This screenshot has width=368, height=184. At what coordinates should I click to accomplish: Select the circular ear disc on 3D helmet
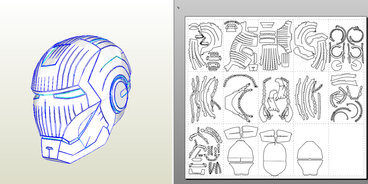pyautogui.click(x=120, y=95)
